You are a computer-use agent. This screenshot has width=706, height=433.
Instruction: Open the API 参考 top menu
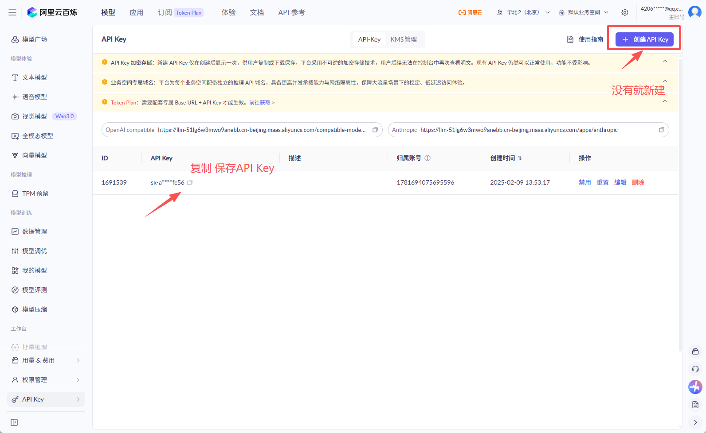tap(291, 12)
